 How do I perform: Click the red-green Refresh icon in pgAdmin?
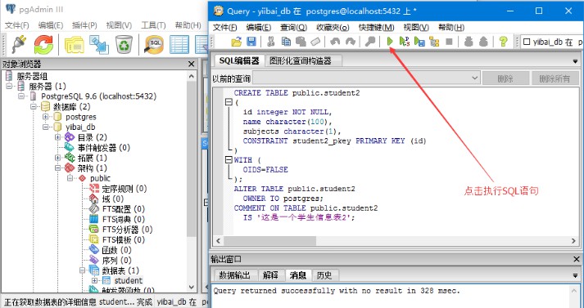click(x=43, y=45)
